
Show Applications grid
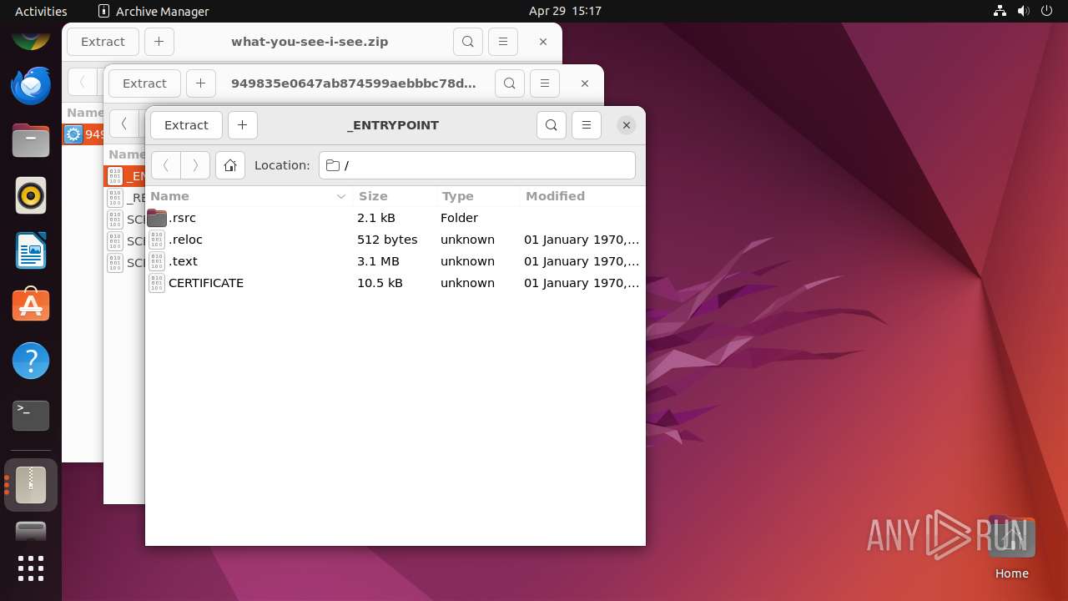coord(31,568)
